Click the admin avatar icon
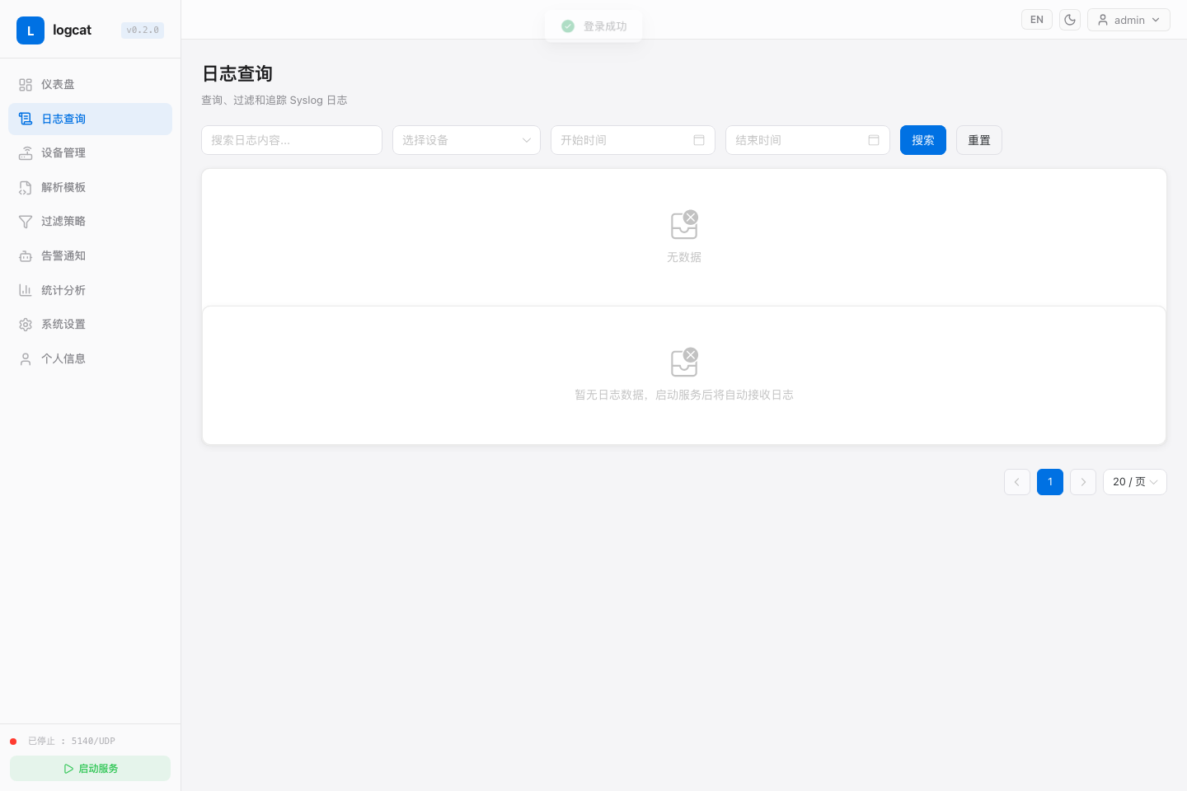1187x791 pixels. [x=1103, y=20]
